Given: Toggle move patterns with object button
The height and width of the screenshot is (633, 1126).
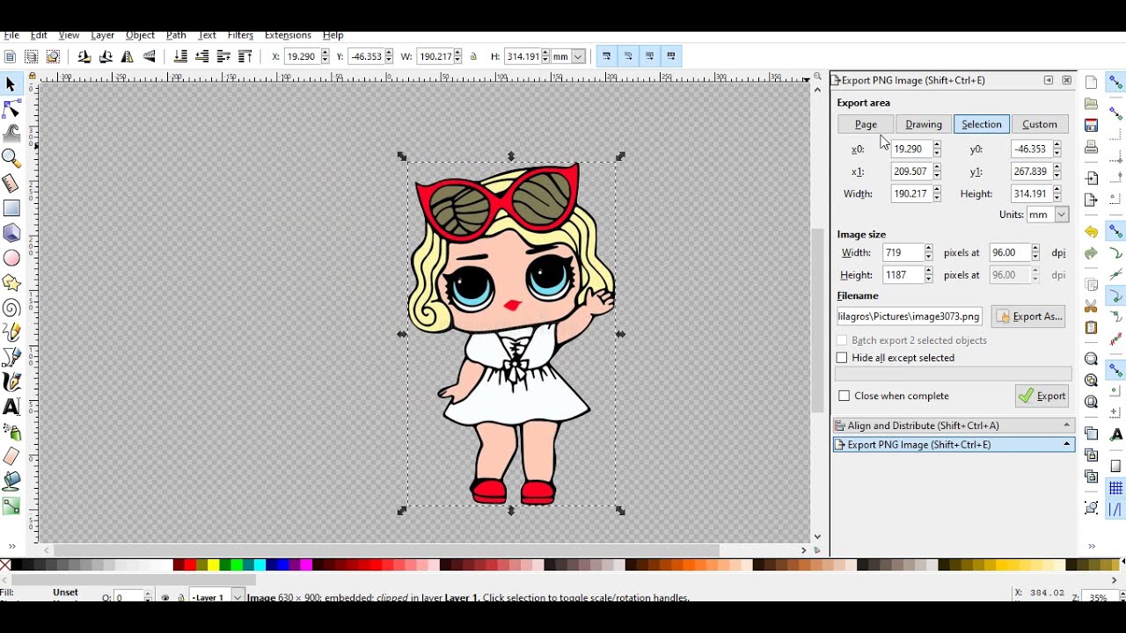Looking at the screenshot, I should (x=671, y=56).
